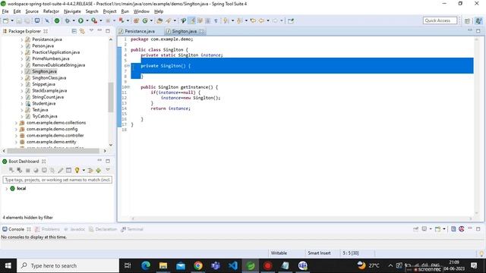
Task: Open the Boot Dashboard View Menu triangle
Action: (108, 170)
